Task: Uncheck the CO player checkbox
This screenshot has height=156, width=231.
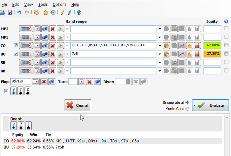Action: pyautogui.click(x=16, y=45)
